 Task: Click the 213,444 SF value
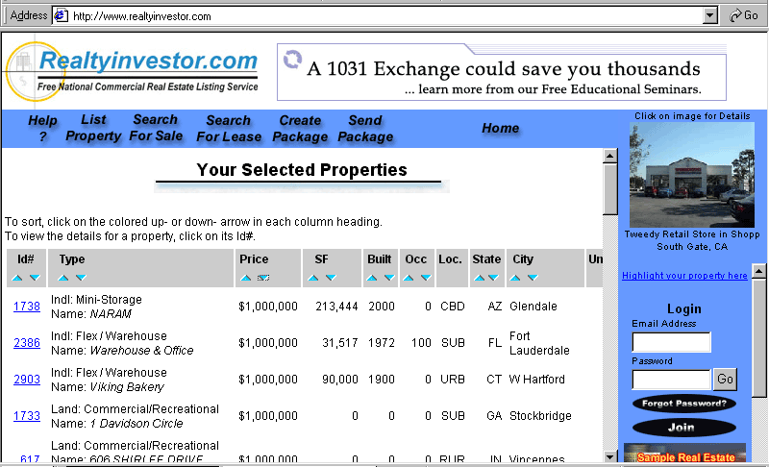pos(336,307)
